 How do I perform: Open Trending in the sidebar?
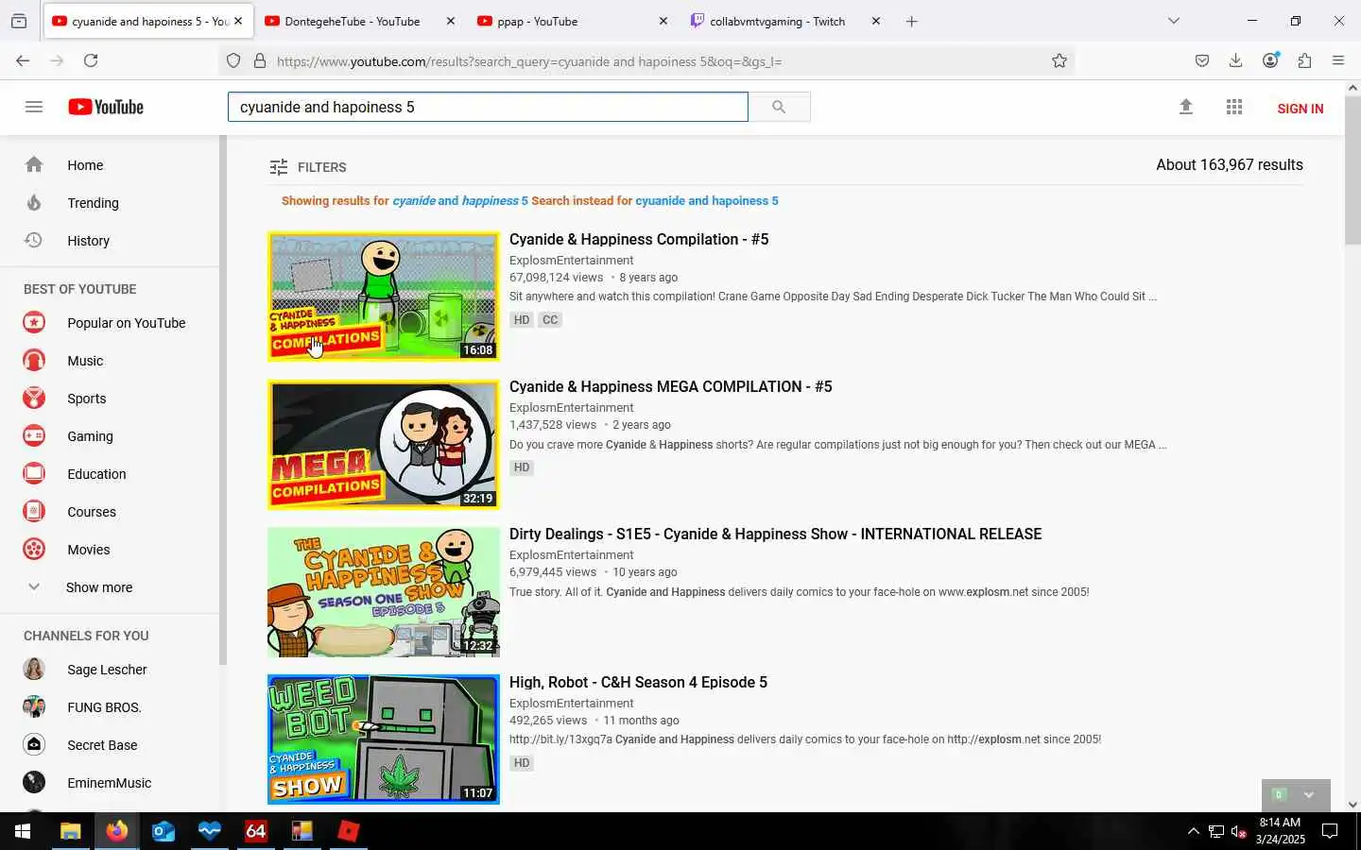(x=93, y=203)
